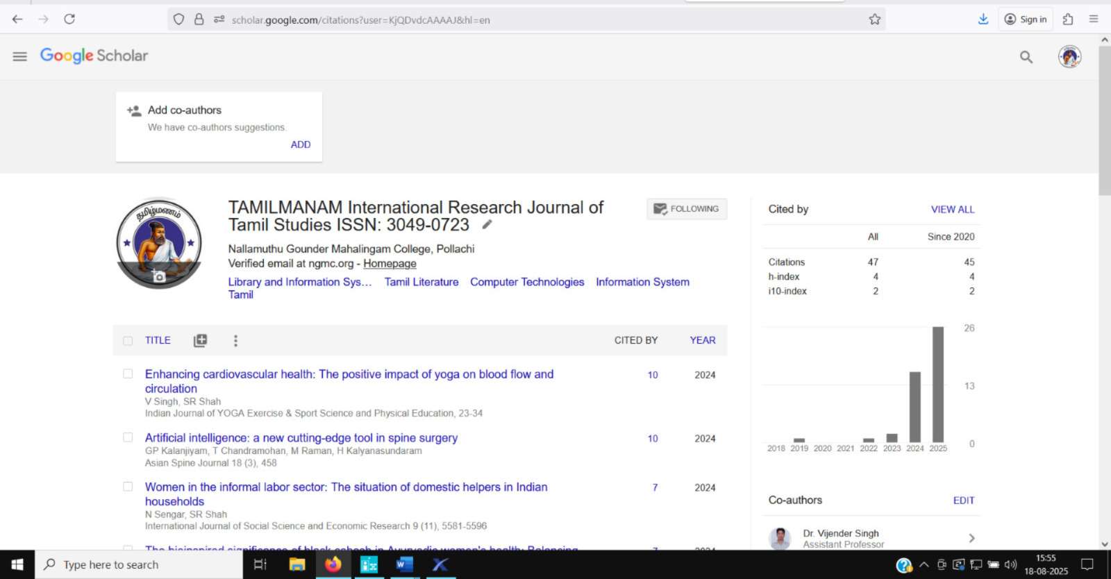Click the CITED BY column header
Viewport: 1111px width, 579px height.
(x=635, y=340)
